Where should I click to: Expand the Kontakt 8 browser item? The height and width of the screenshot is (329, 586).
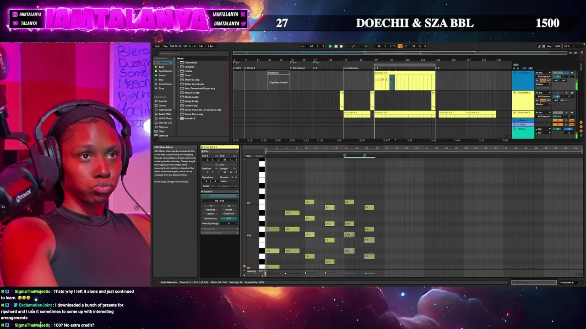pos(178,118)
